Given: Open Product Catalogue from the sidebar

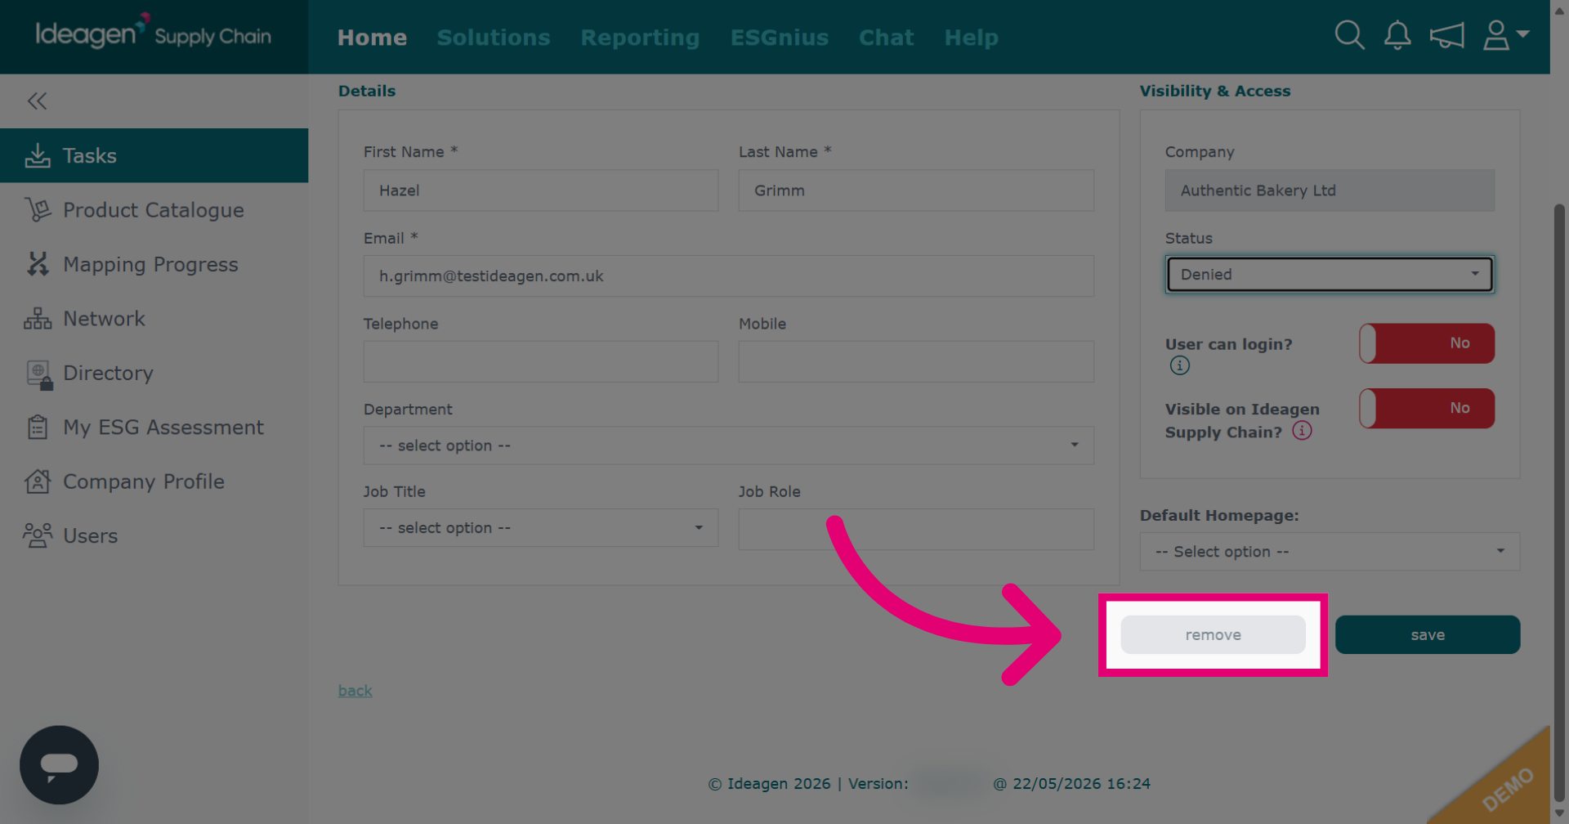Looking at the screenshot, I should tap(154, 210).
